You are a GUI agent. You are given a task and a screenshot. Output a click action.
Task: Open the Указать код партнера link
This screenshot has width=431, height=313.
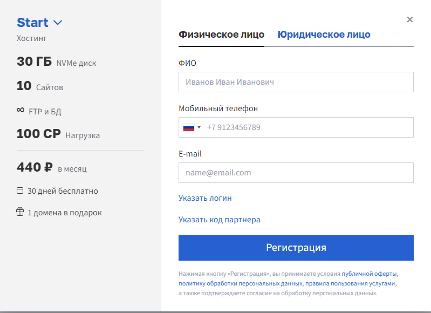tap(220, 220)
